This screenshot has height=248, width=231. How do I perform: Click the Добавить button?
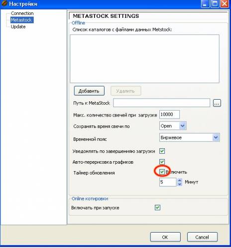[89, 91]
